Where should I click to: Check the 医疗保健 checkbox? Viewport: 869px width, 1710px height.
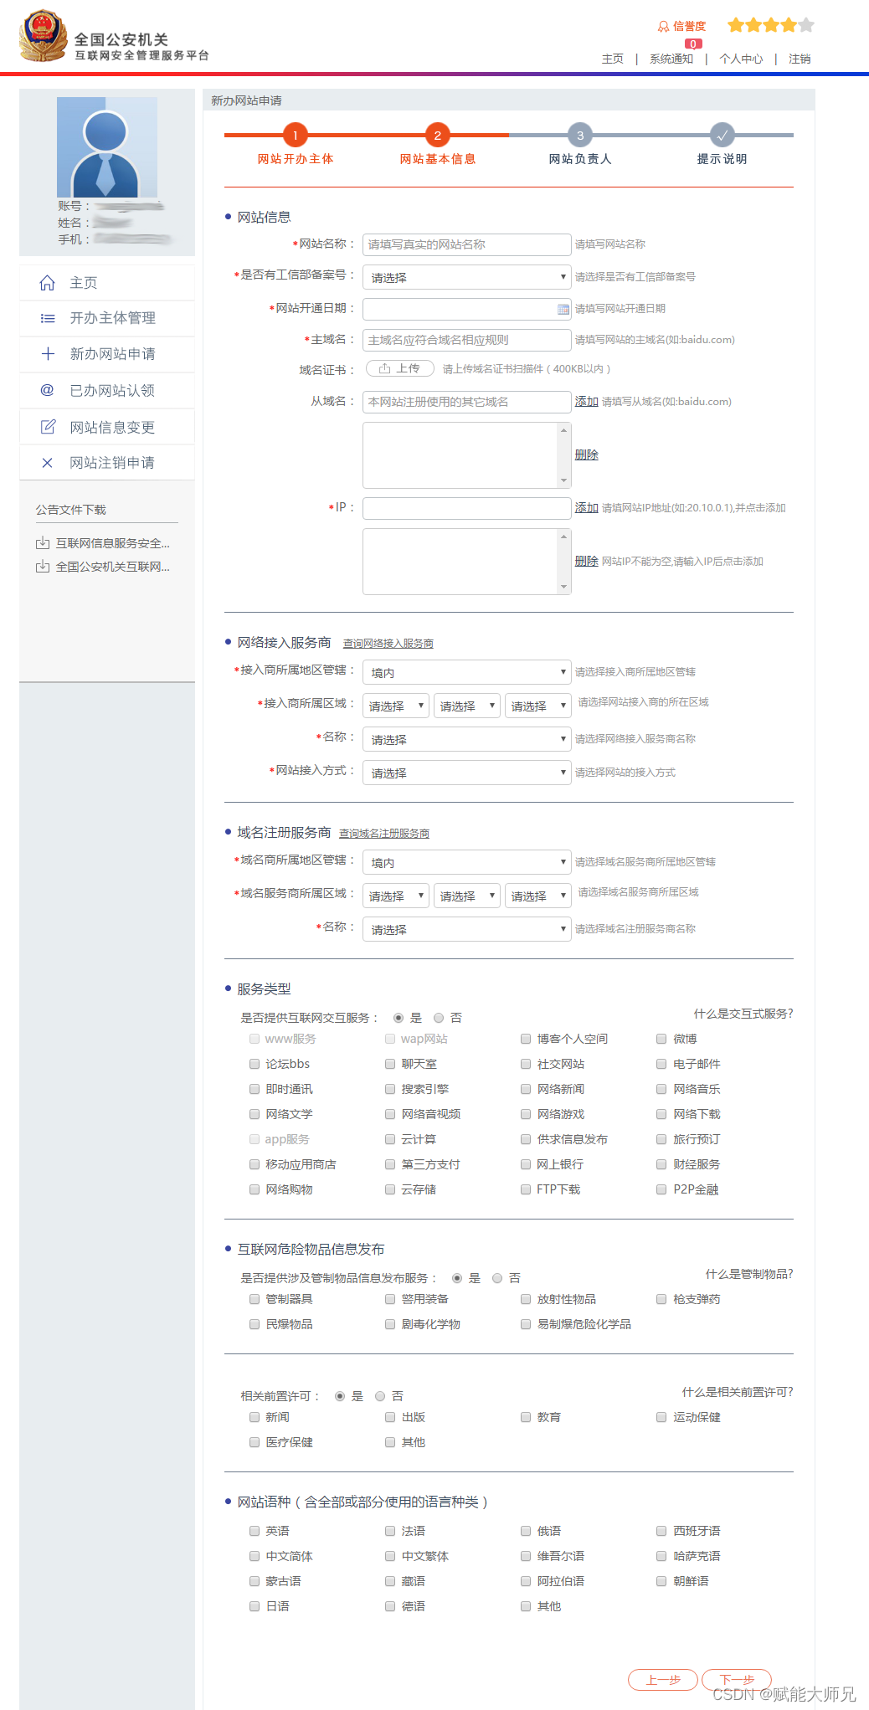pos(255,1443)
